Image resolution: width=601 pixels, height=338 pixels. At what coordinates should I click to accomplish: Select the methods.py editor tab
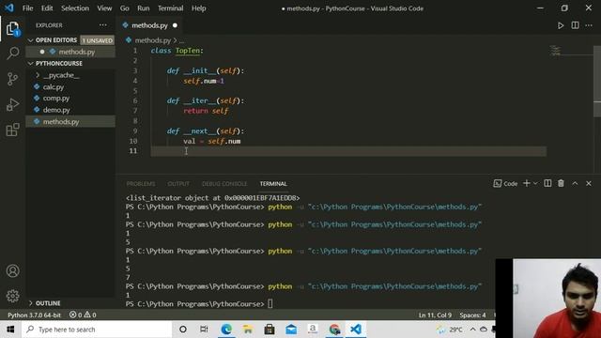click(x=149, y=25)
